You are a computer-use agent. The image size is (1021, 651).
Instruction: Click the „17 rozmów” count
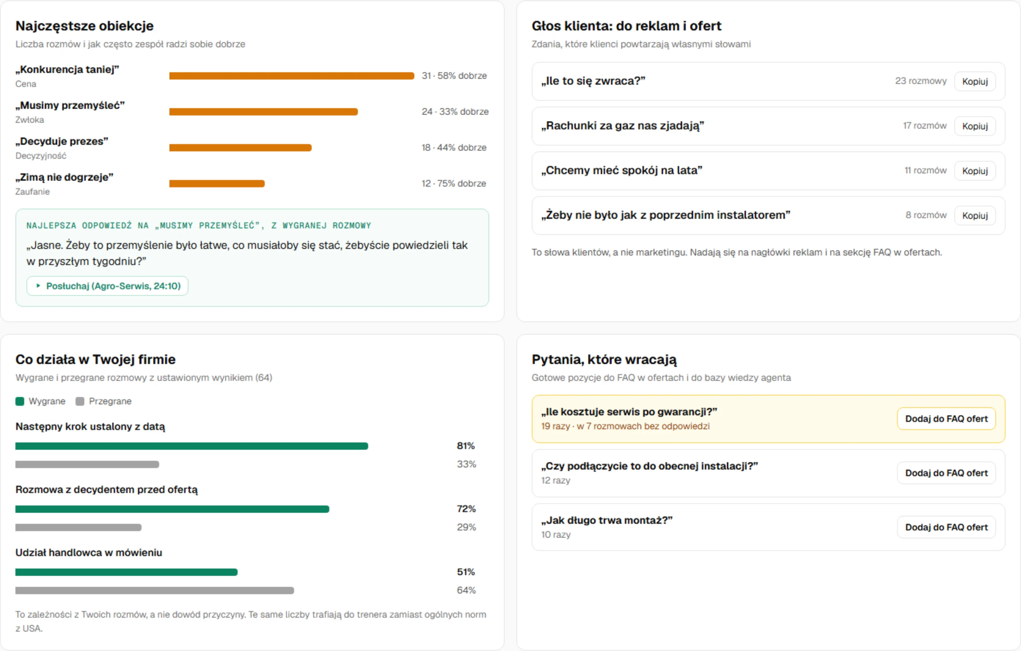tap(925, 126)
